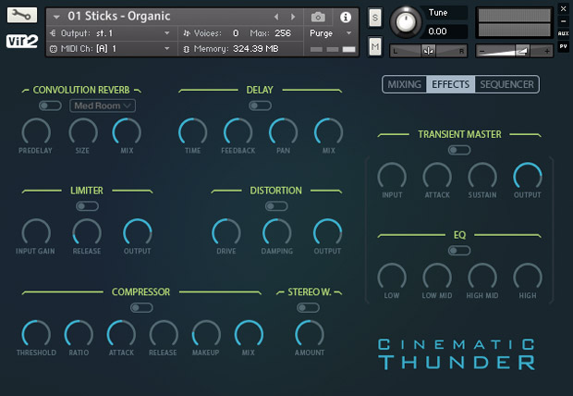Viewport: 573px width, 396px height.
Task: Click the distortion DAMPING knob
Action: pyautogui.click(x=276, y=232)
